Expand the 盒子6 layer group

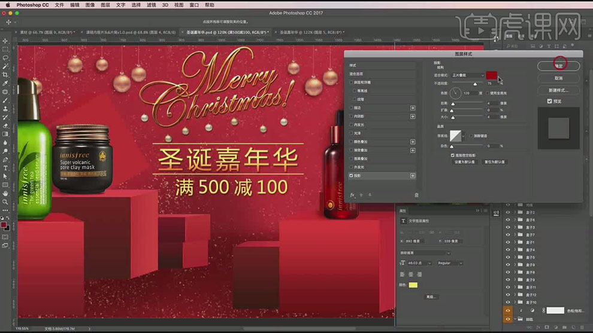(x=515, y=220)
